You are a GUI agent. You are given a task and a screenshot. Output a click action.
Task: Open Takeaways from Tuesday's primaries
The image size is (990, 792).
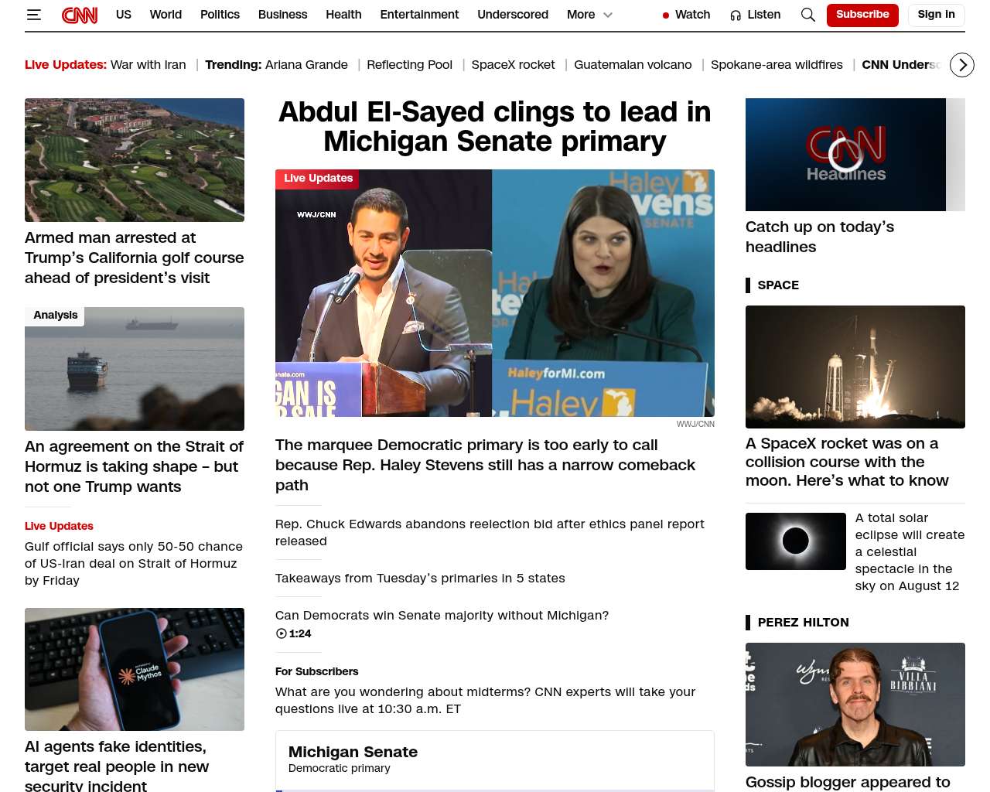(x=420, y=579)
